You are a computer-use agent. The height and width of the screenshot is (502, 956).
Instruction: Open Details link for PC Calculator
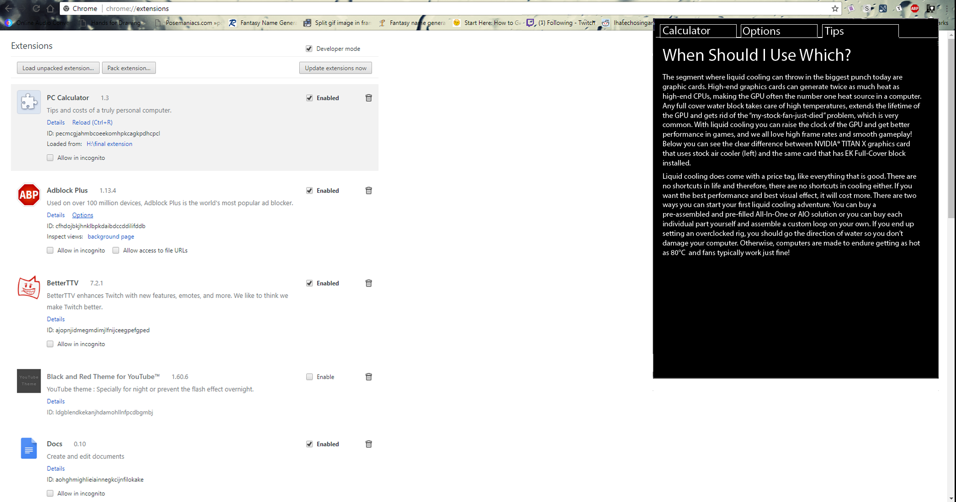click(56, 123)
